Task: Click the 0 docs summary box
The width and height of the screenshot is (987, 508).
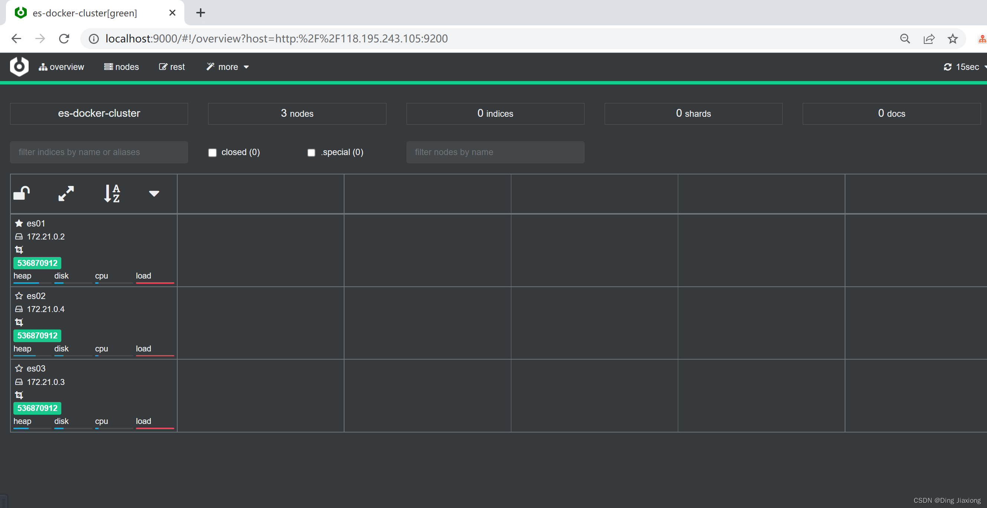Action: tap(891, 113)
